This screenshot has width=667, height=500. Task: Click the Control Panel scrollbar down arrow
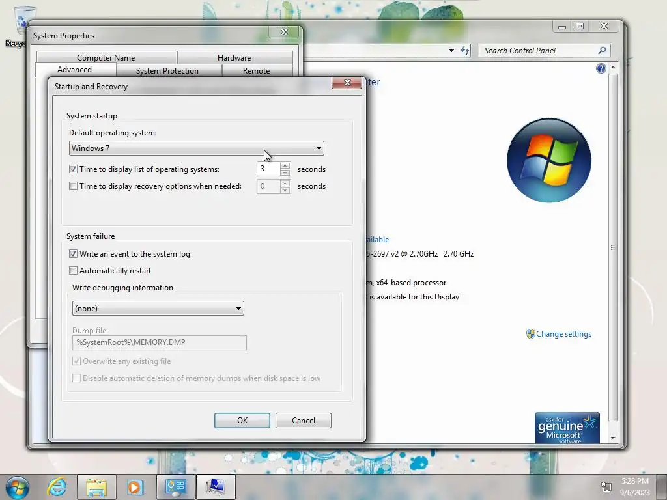(x=613, y=437)
